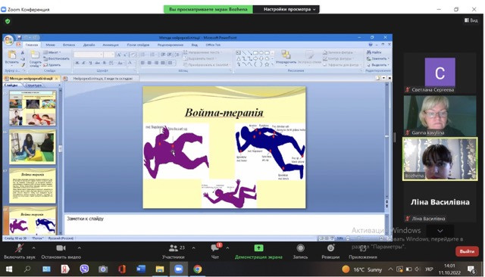Open the Participants panel icon
Screen dimensions: 485x277
174,248
